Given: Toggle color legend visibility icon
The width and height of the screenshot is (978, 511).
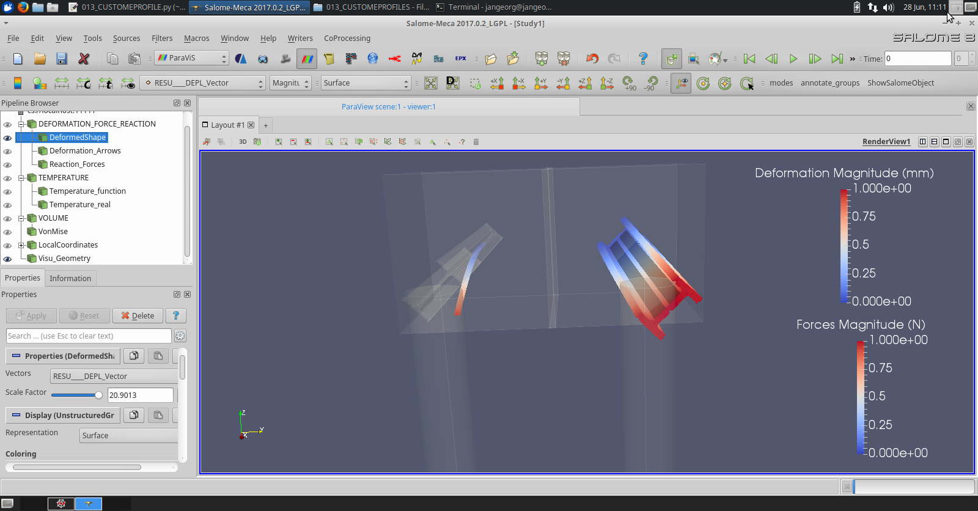Looking at the screenshot, I should [18, 83].
